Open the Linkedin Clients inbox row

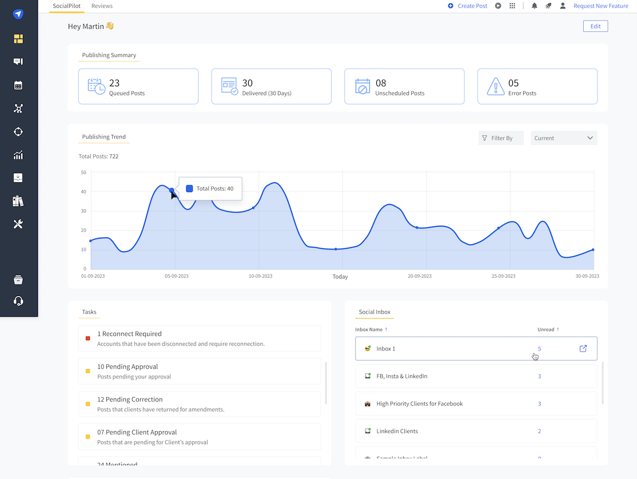(476, 431)
